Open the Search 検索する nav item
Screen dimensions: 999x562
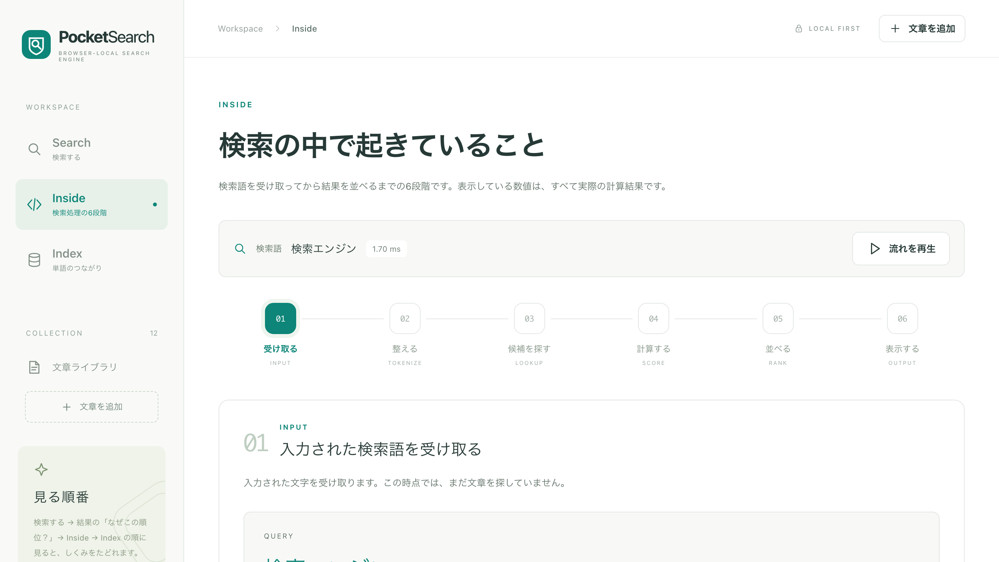pyautogui.click(x=92, y=149)
